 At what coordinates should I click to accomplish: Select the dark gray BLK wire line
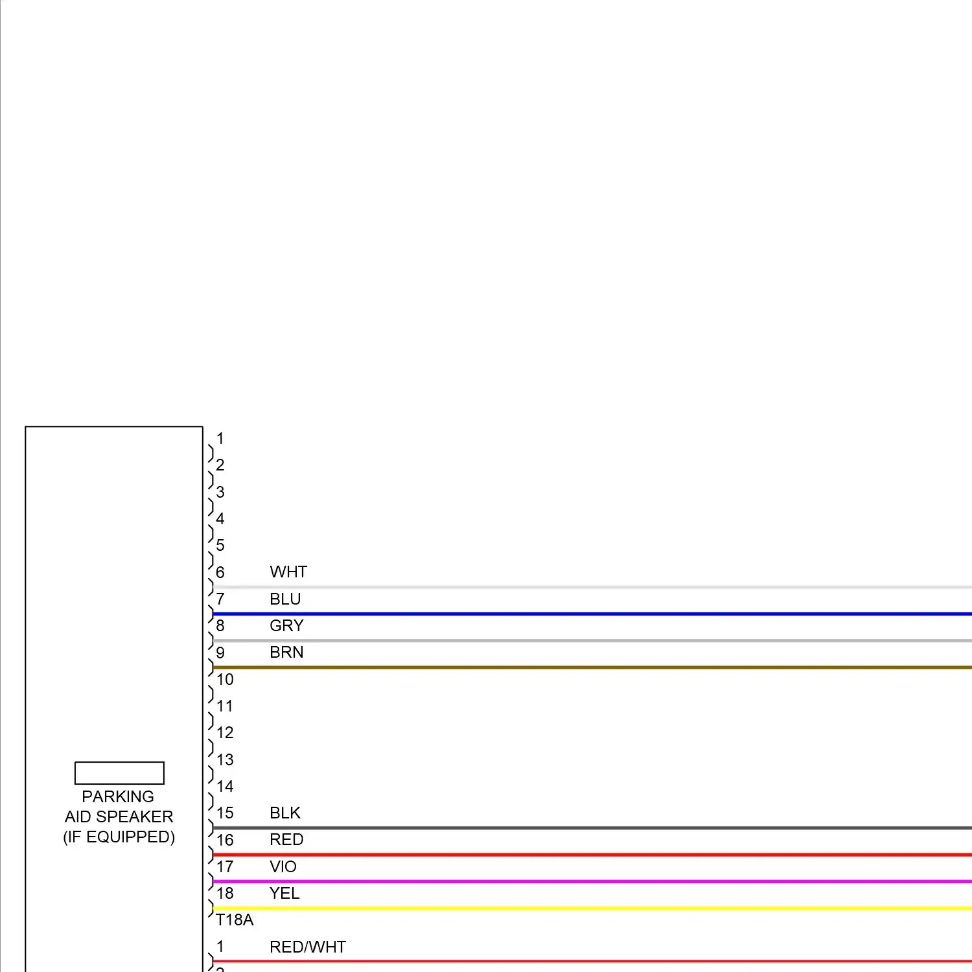(592, 827)
